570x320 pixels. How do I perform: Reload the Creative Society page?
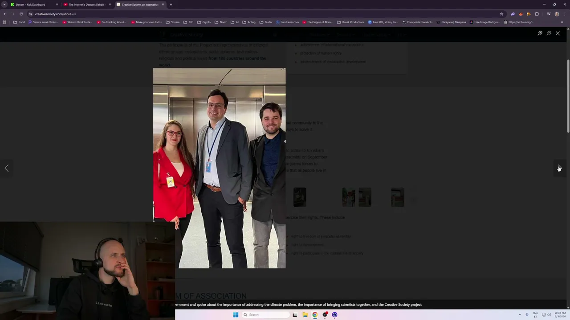(21, 14)
